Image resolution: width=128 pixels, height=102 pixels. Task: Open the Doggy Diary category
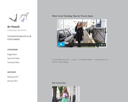click(x=12, y=54)
